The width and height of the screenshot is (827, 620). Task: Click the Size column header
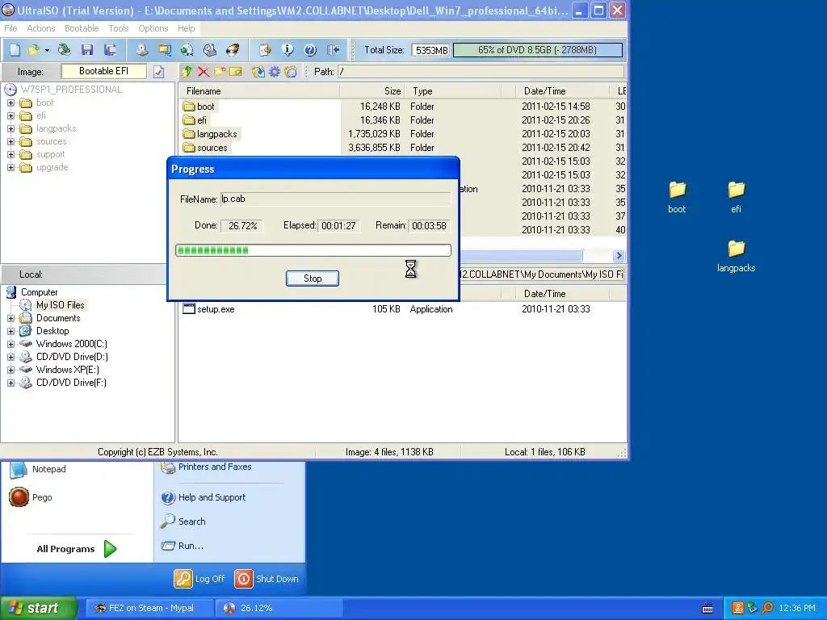(x=372, y=91)
